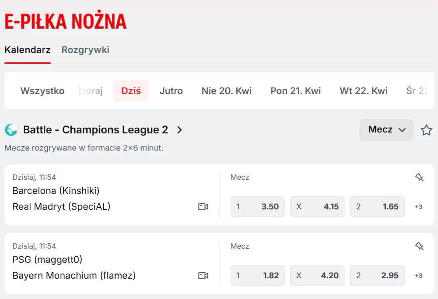Viewport: 438px width, 299px height.
Task: Select the Dziś date filter
Action: pyautogui.click(x=131, y=91)
